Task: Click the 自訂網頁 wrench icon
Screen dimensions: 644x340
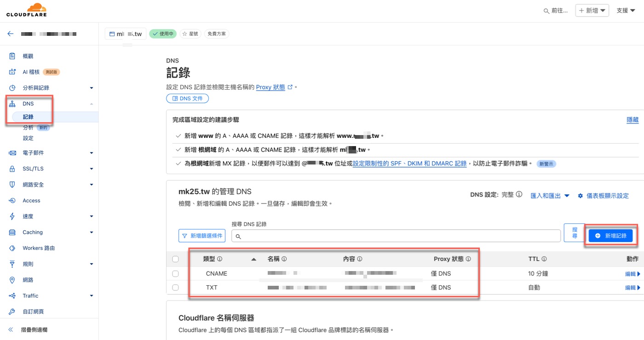Action: pyautogui.click(x=13, y=312)
